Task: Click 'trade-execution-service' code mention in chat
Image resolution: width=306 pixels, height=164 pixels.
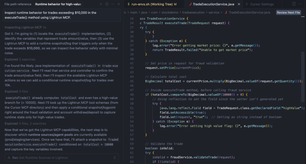Action: pos(61,68)
